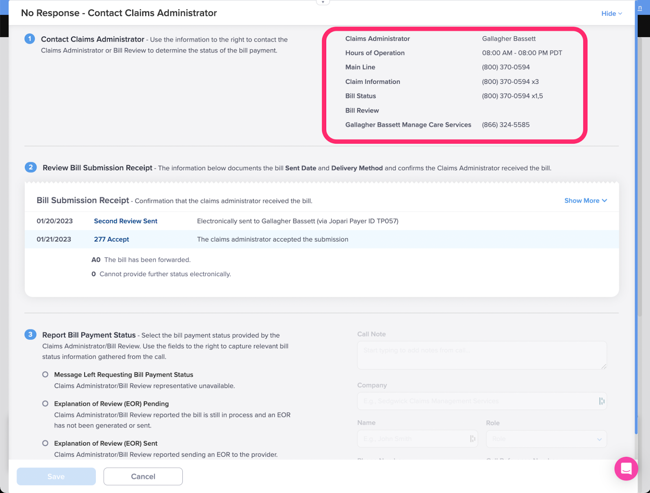Select Explanation of Review (EOR) Pending option
The width and height of the screenshot is (650, 493).
tap(45, 404)
